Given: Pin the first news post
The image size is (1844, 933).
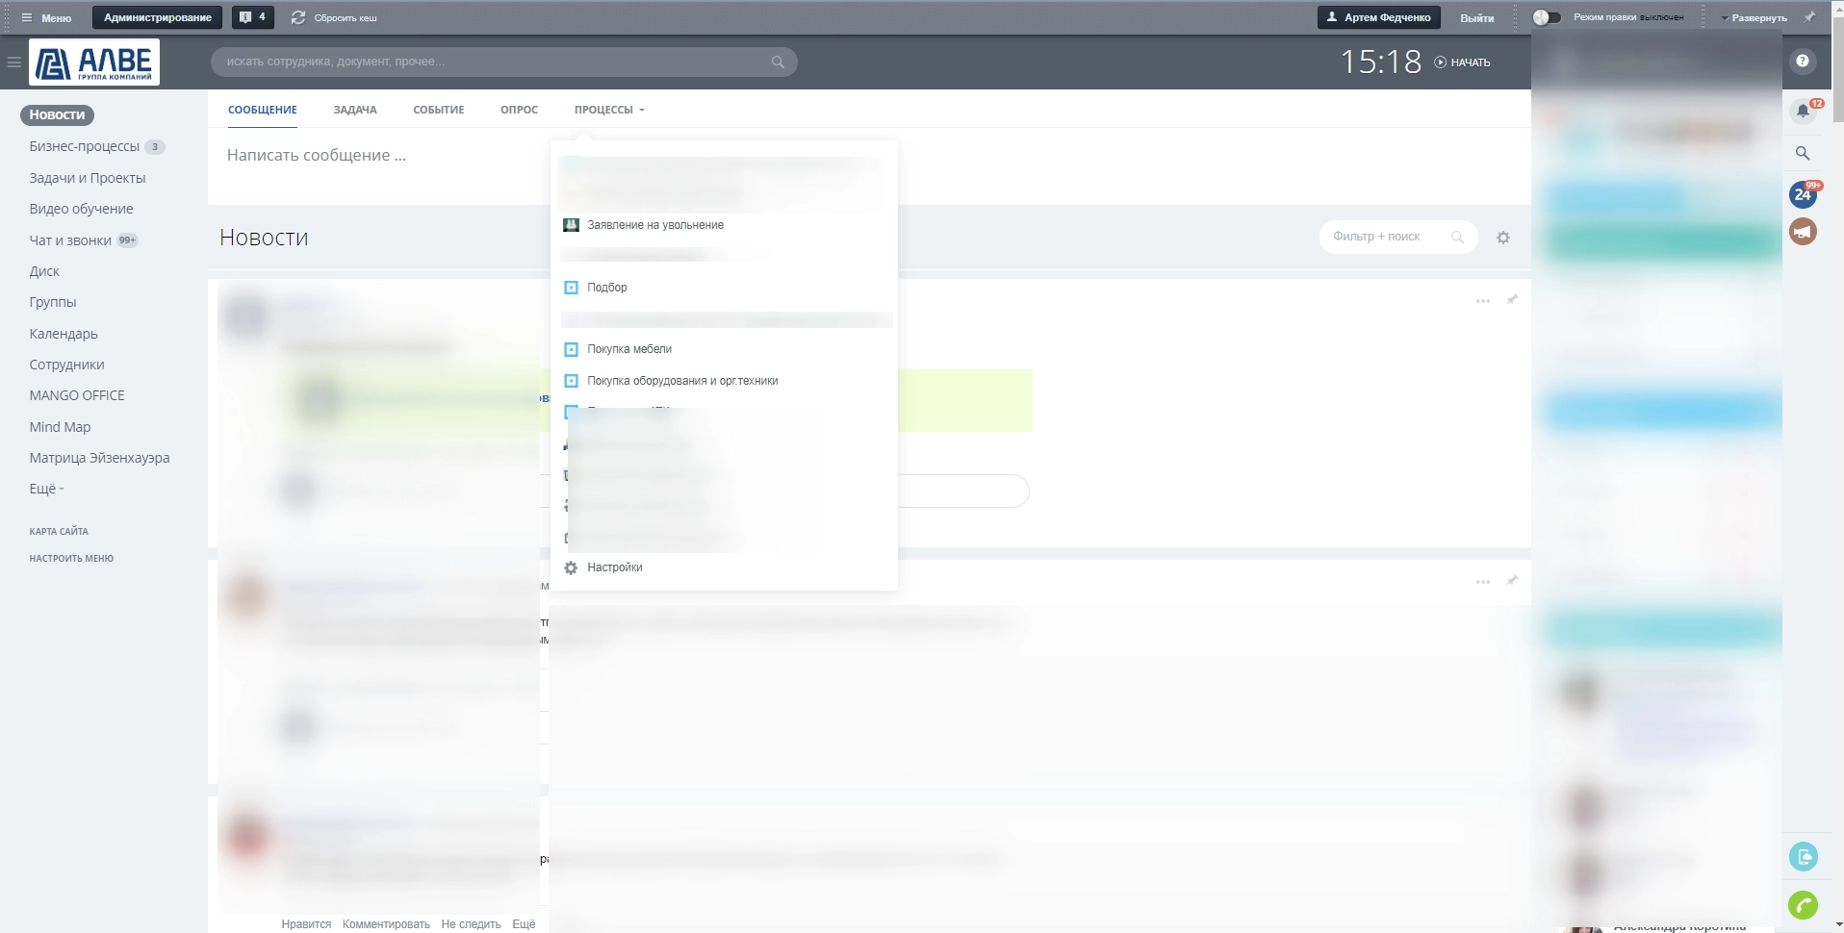Looking at the screenshot, I should [1512, 300].
